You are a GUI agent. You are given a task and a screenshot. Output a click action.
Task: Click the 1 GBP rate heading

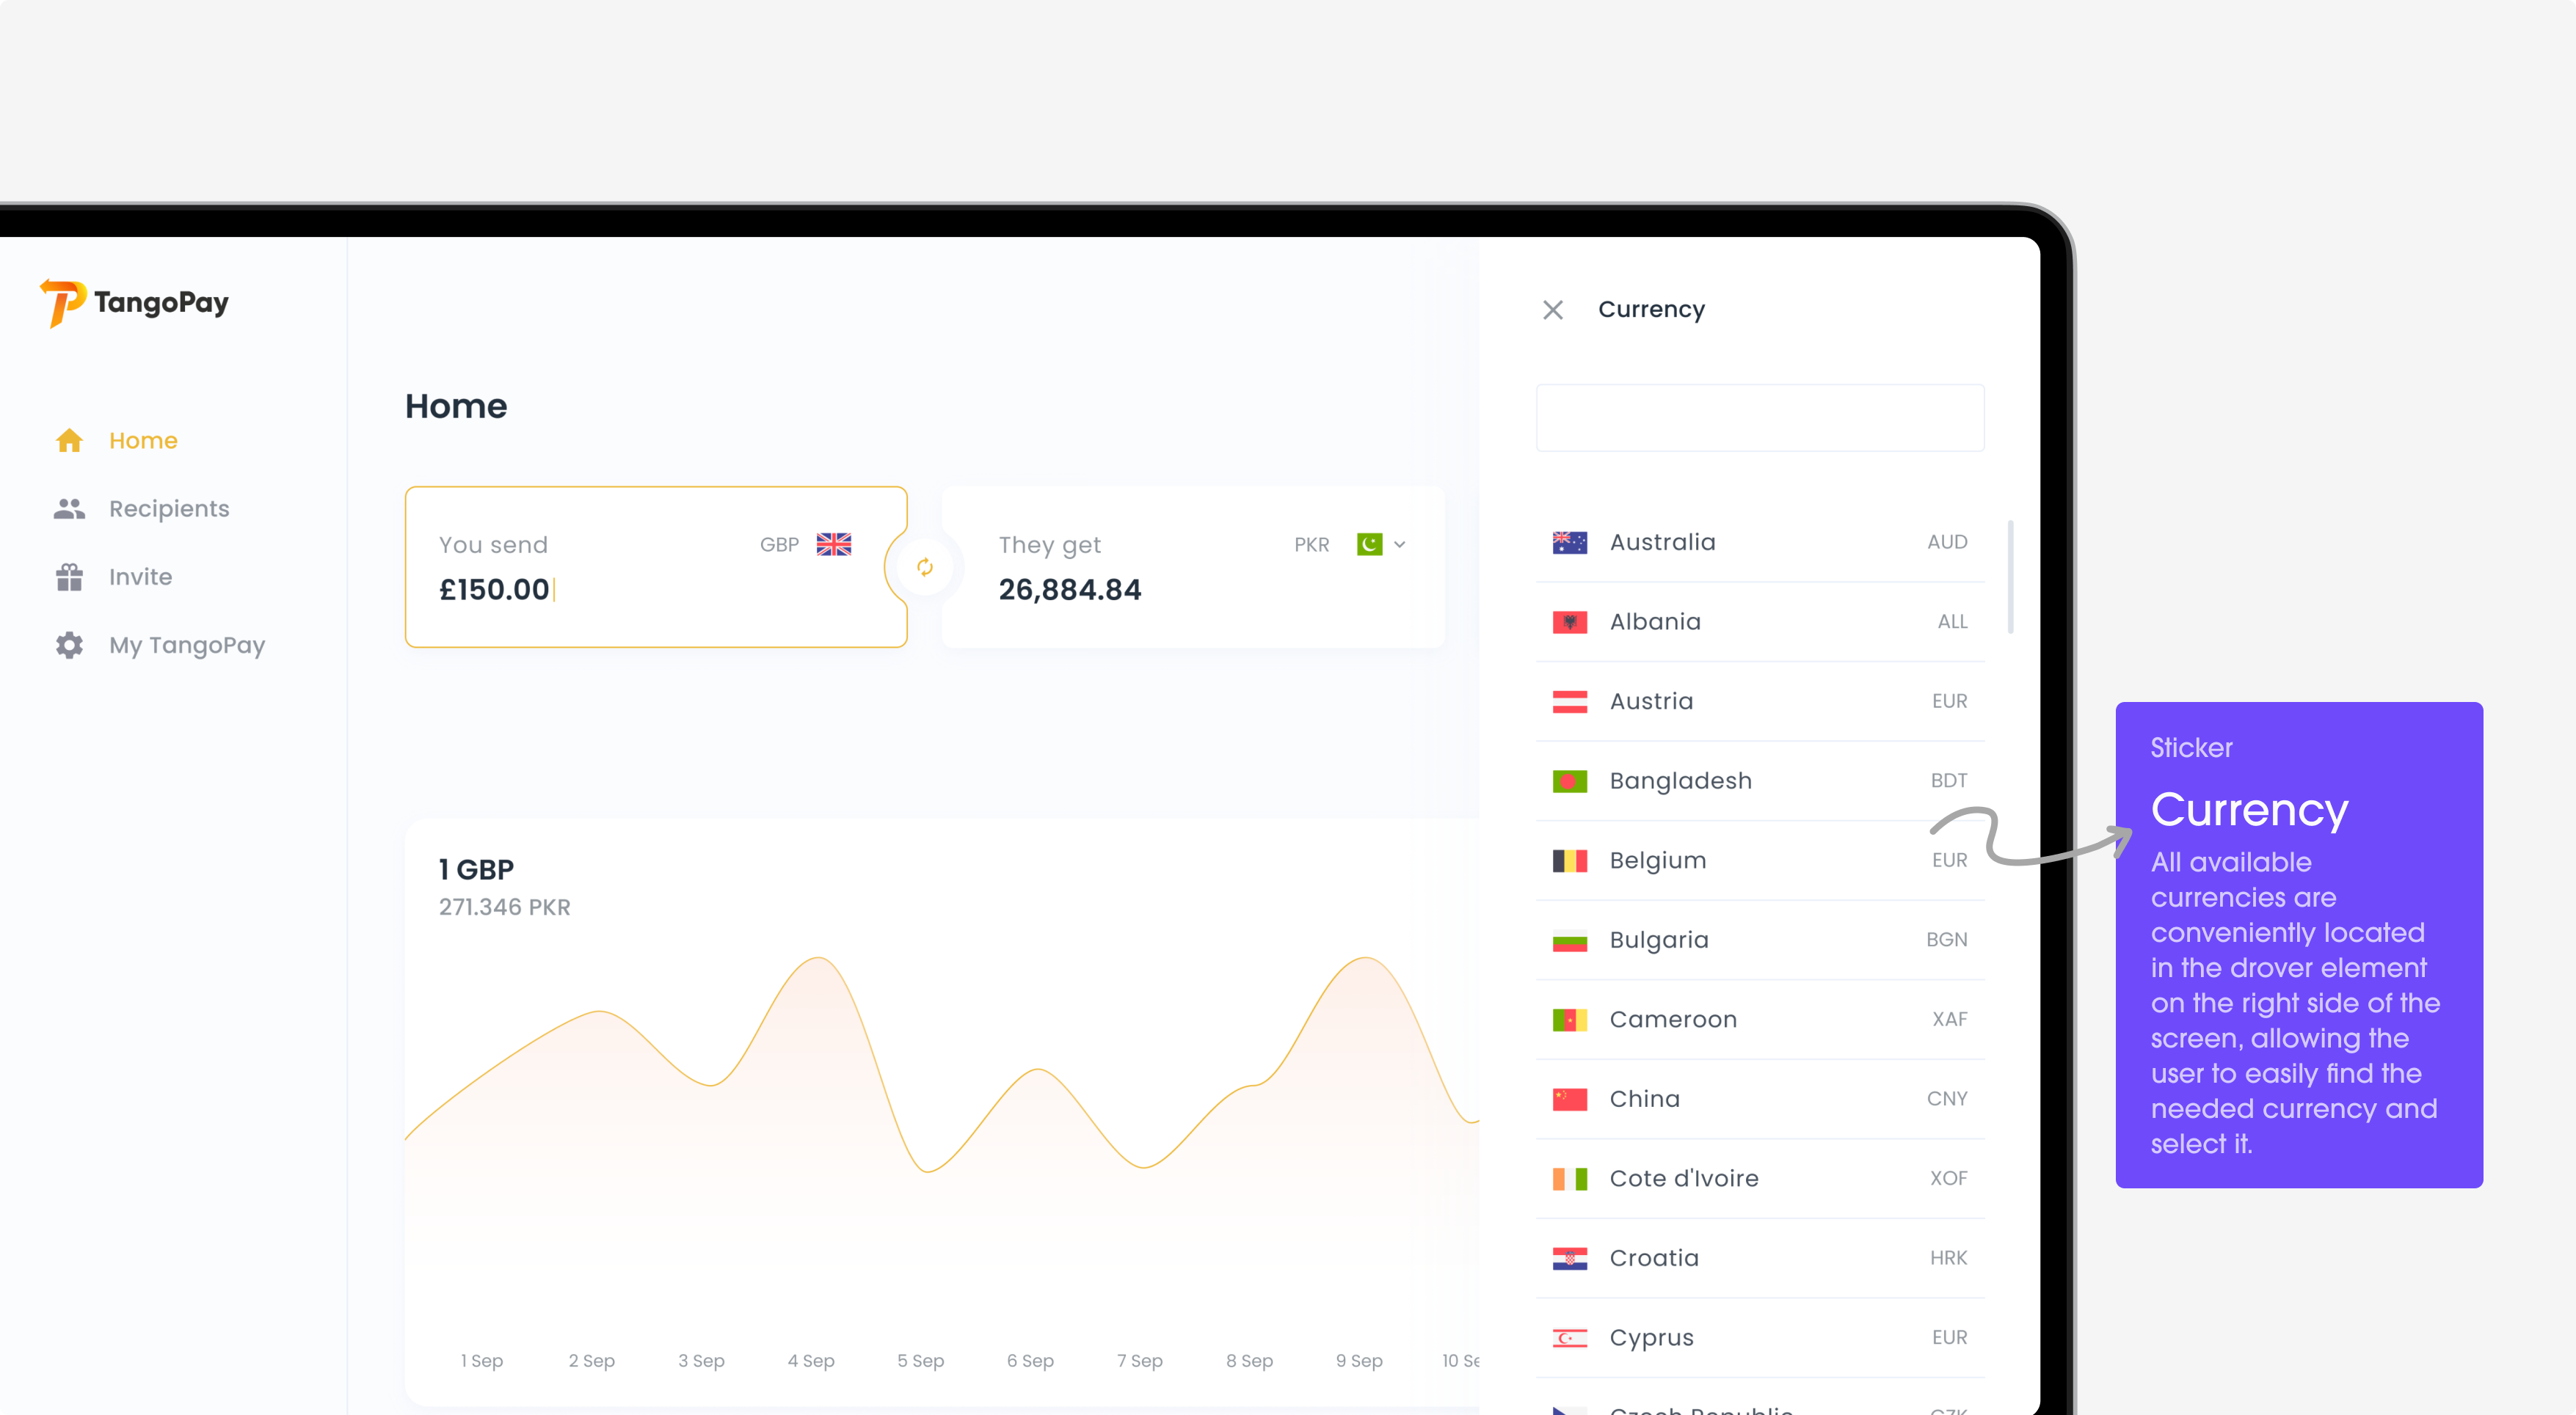(476, 869)
